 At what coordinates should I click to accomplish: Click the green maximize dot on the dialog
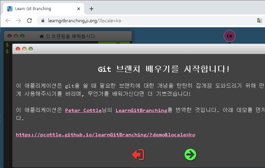coord(31,49)
